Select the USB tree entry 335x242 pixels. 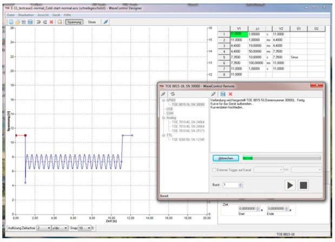(169, 109)
